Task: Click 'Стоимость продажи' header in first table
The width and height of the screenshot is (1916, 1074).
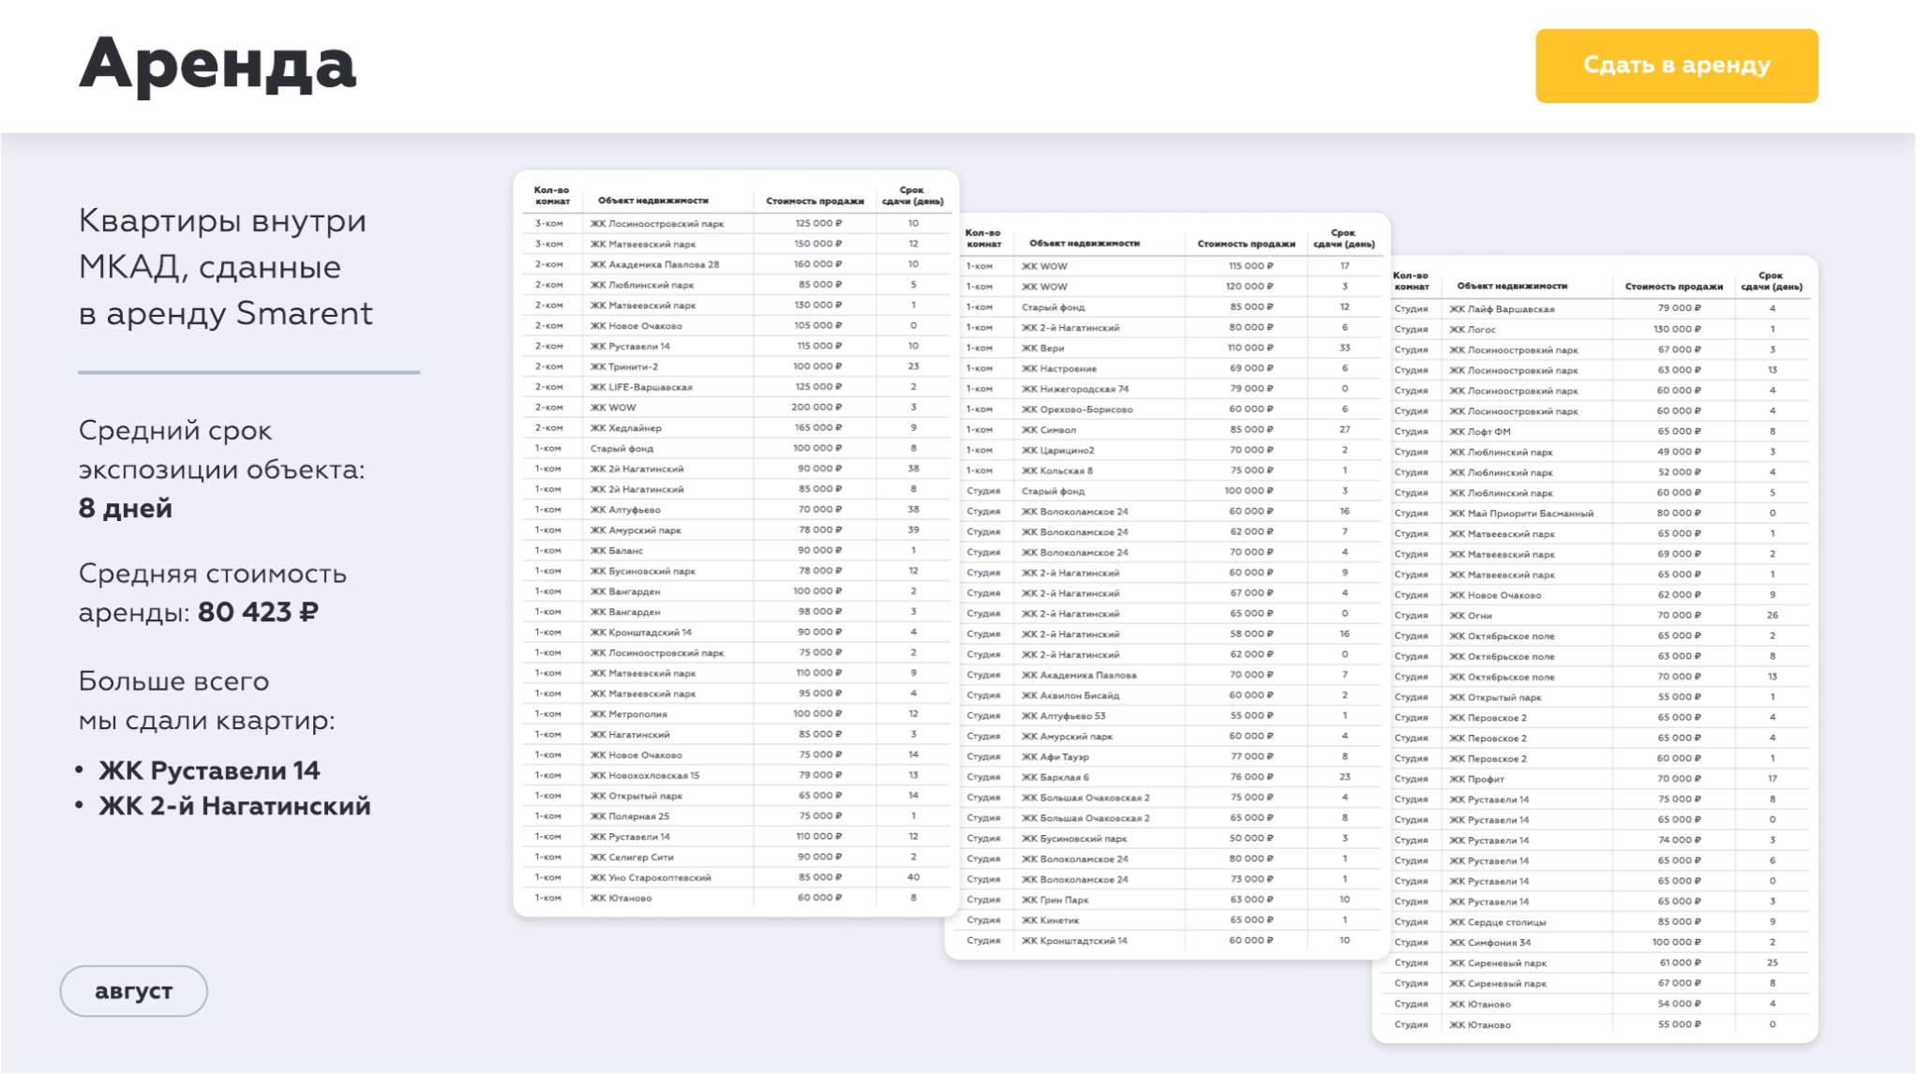Action: pyautogui.click(x=815, y=201)
